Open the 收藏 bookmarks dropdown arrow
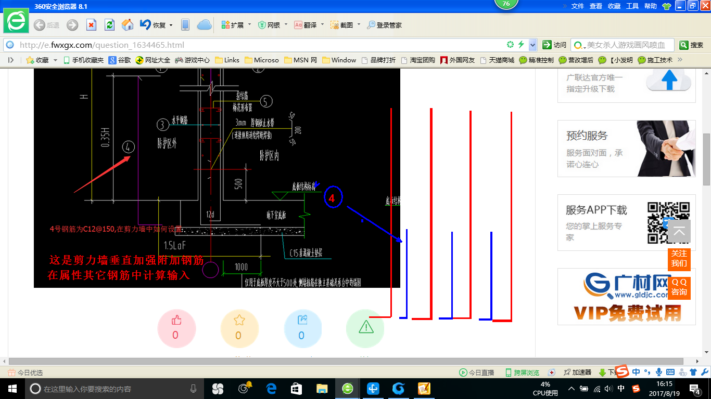 click(55, 60)
